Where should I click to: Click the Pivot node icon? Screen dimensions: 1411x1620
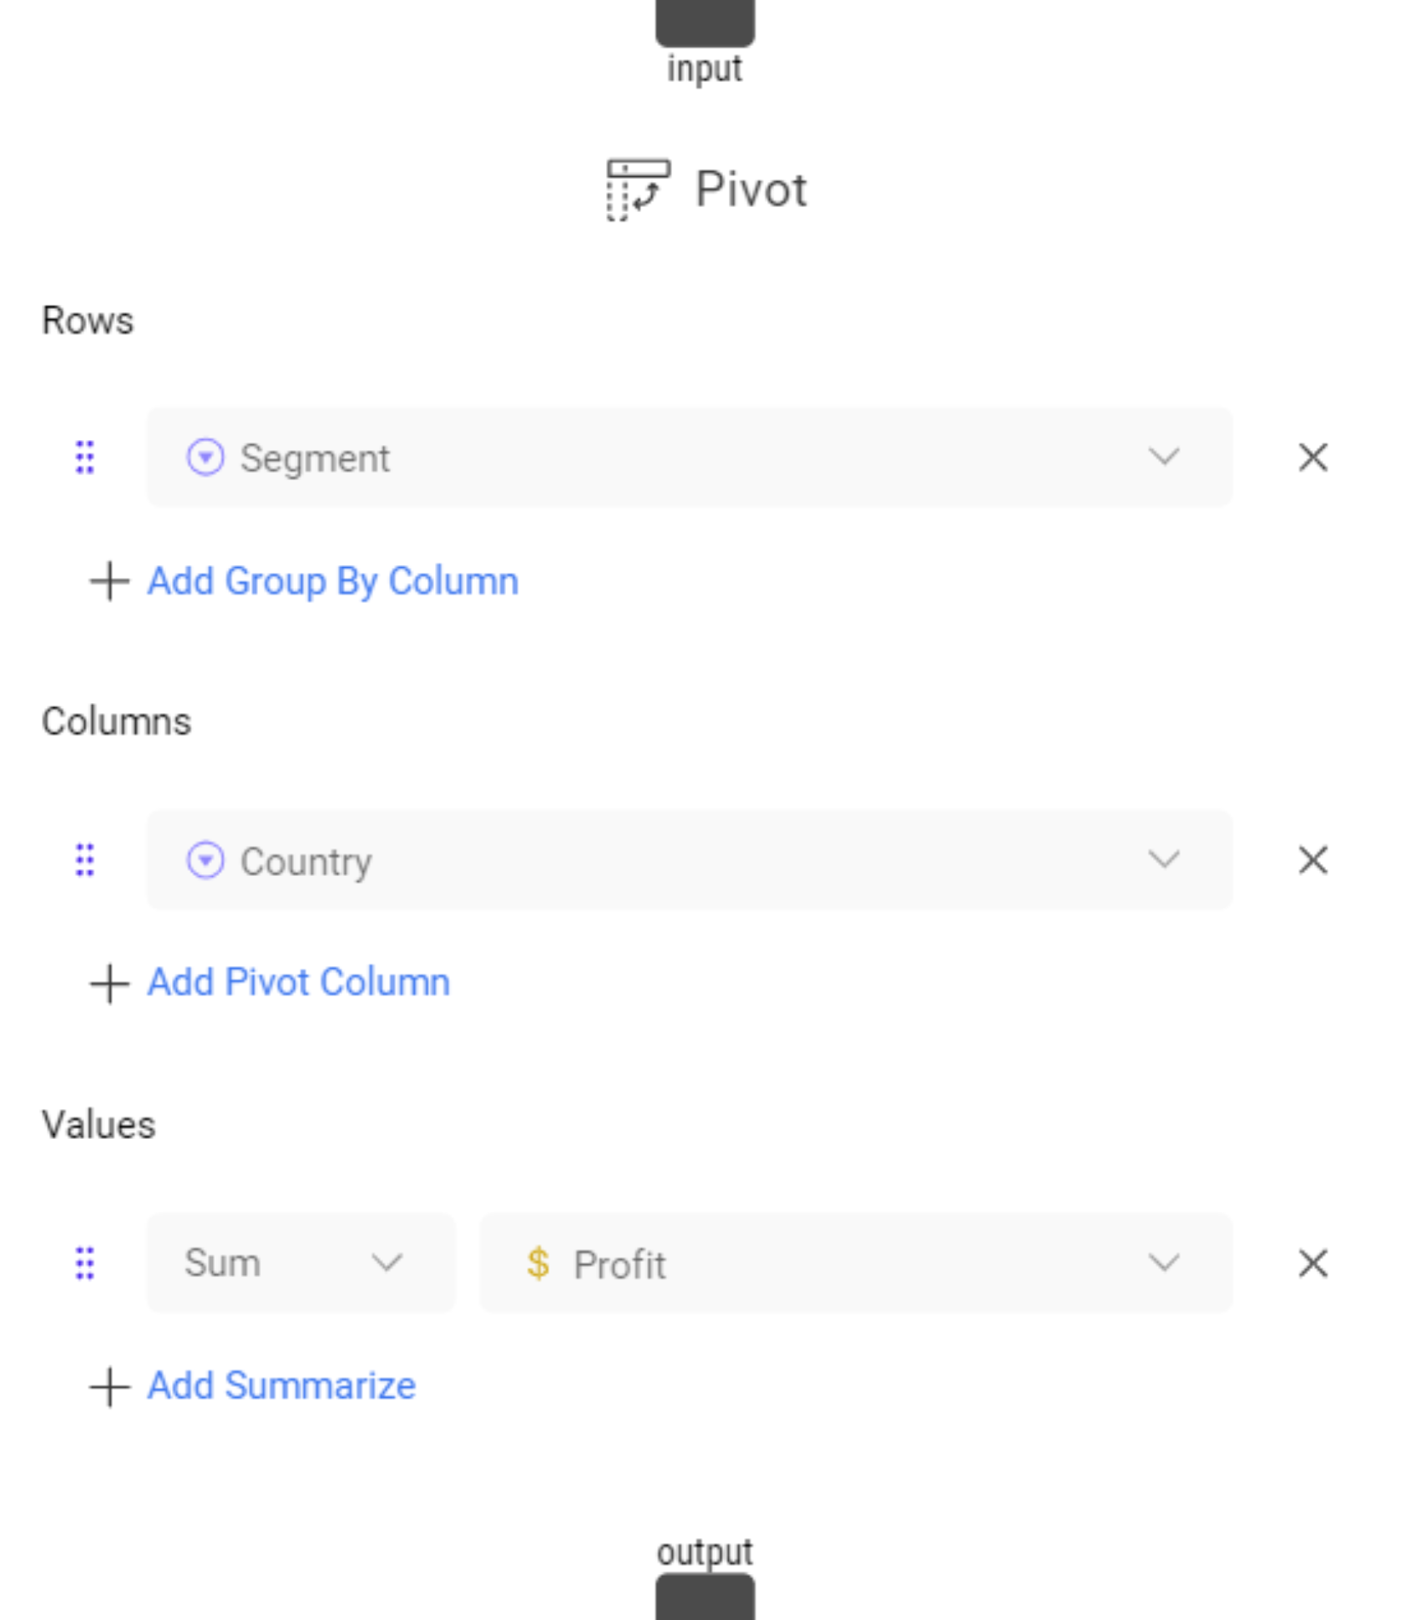click(x=638, y=189)
